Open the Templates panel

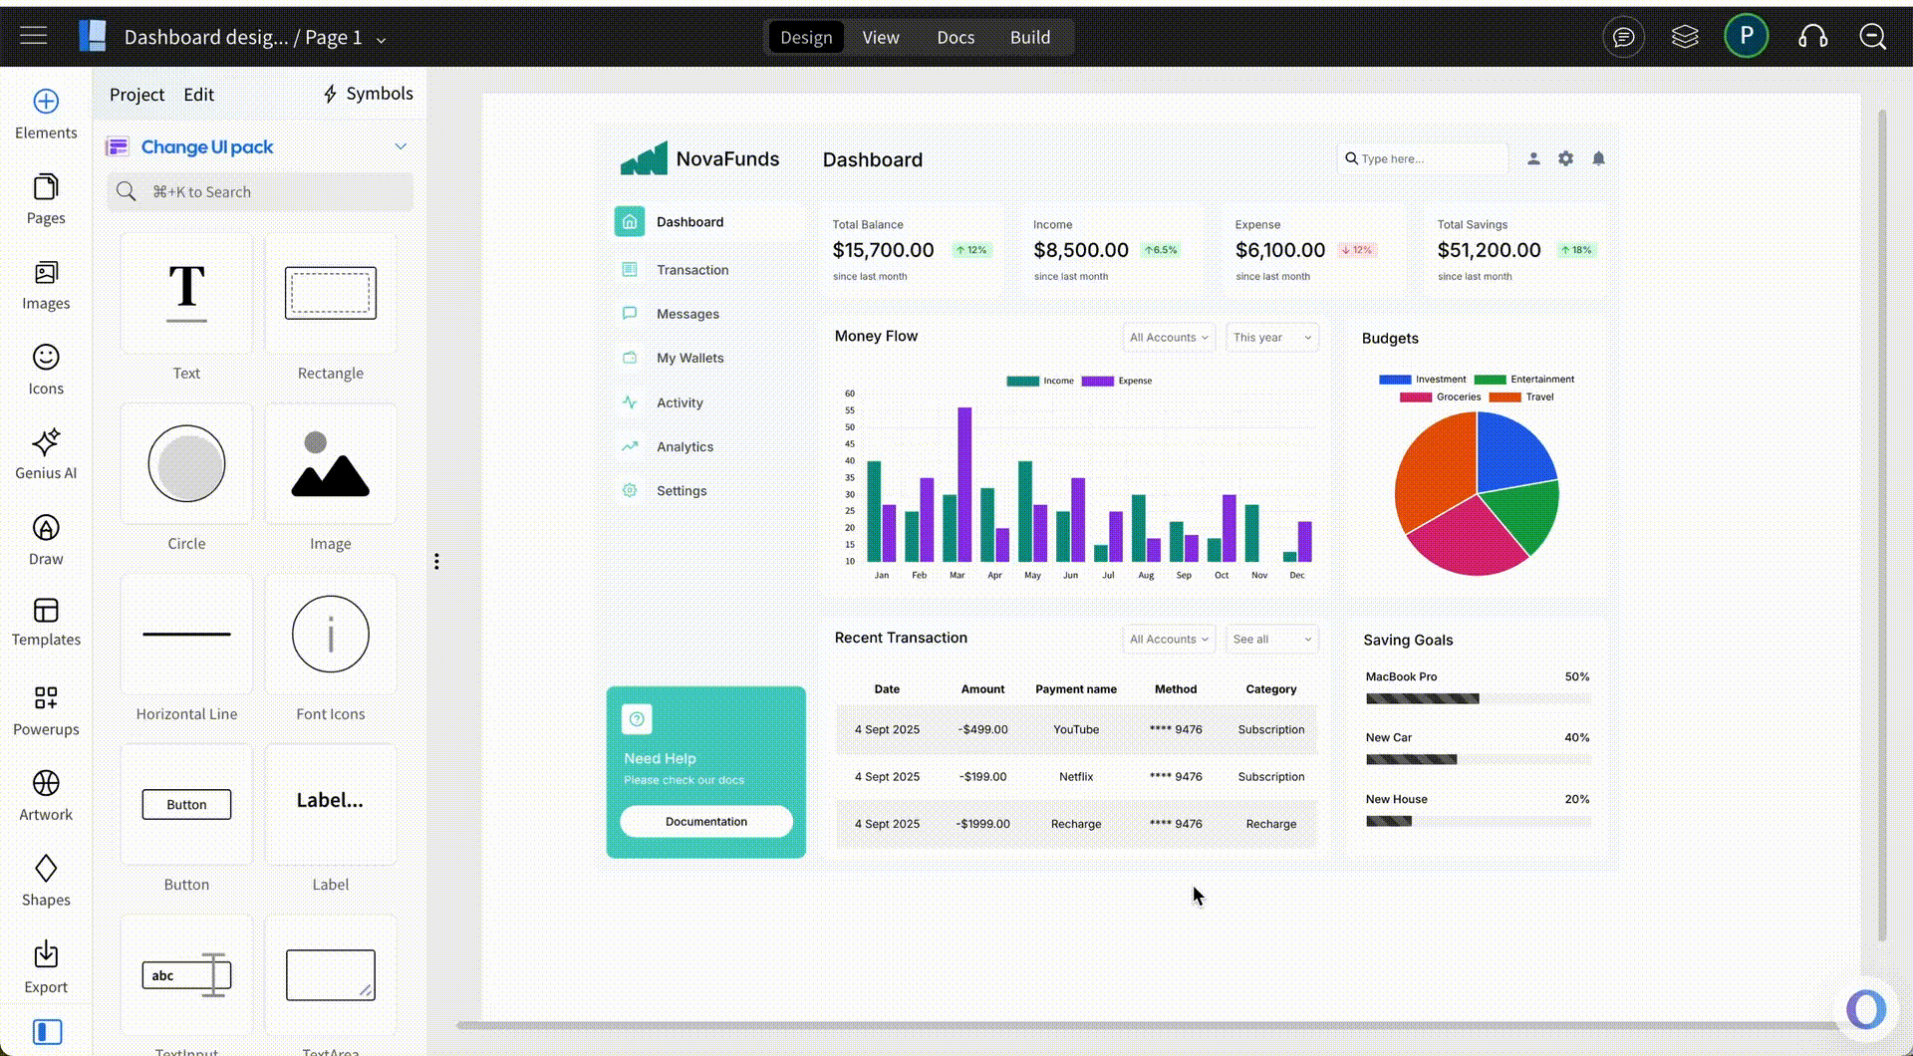(x=46, y=623)
